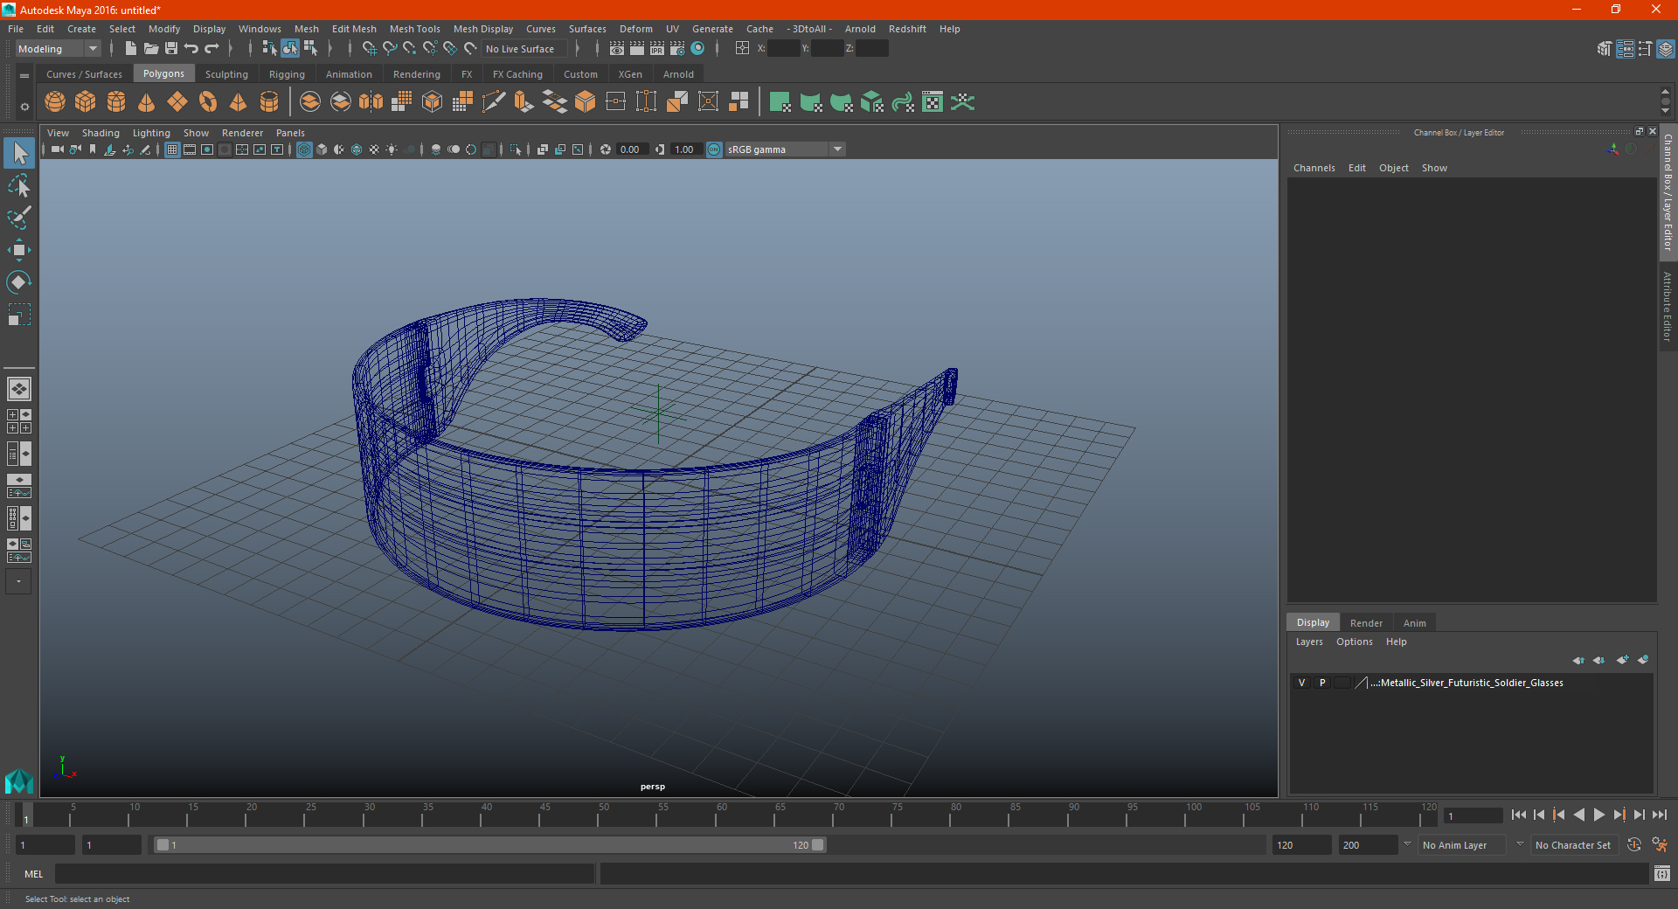Create a polygon torus from the shelf
1678x909 pixels.
point(208,102)
